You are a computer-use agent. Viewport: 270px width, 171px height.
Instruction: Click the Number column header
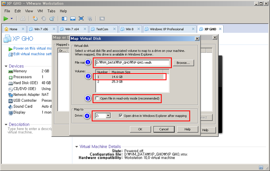pos(103,72)
